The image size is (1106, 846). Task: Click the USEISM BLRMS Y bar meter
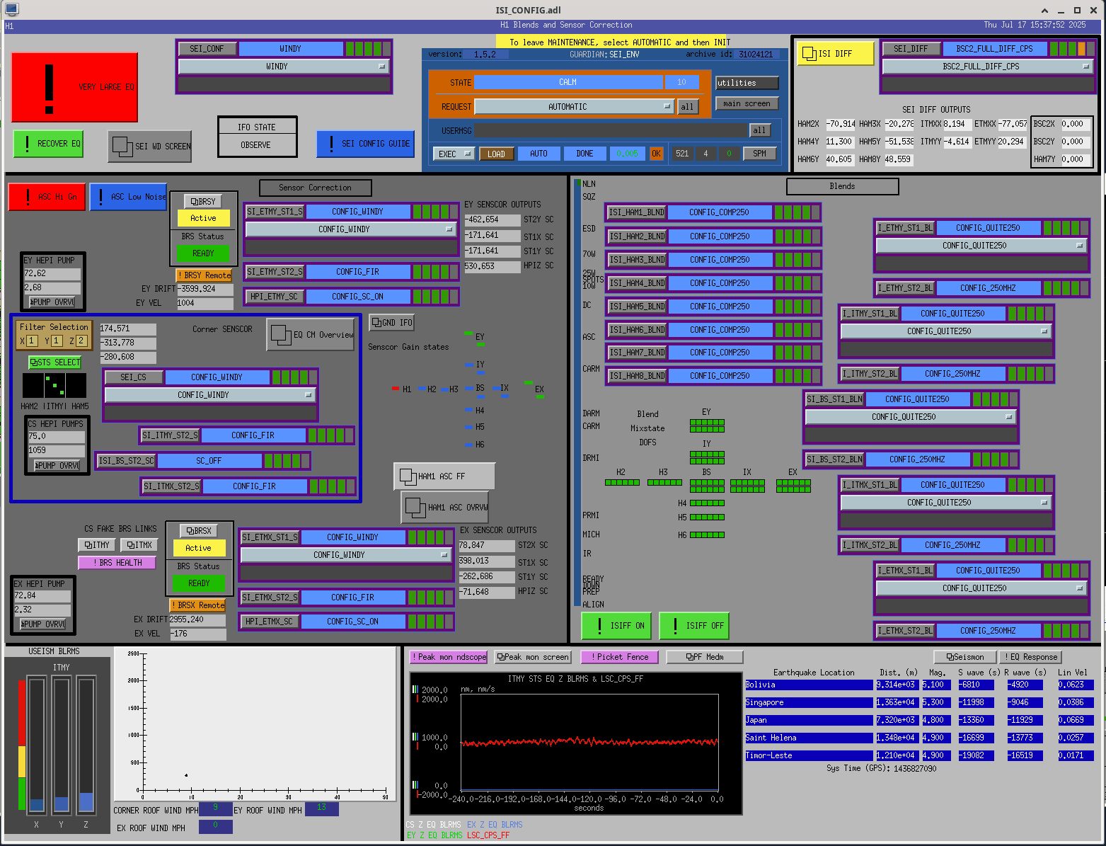[62, 744]
